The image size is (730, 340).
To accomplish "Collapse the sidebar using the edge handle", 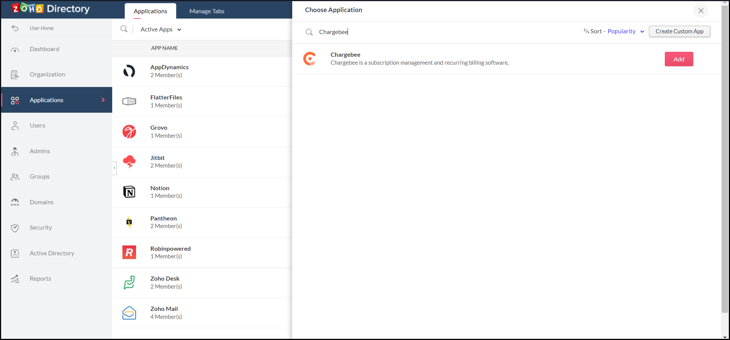I will (114, 168).
